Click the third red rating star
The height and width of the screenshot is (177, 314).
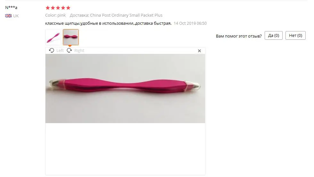coord(58,8)
